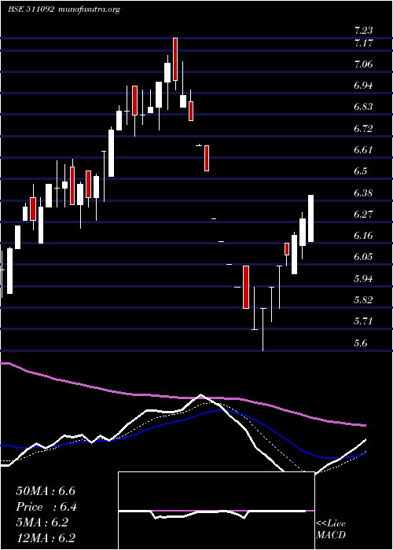Click the last white candle reaching 6.38

click(311, 218)
